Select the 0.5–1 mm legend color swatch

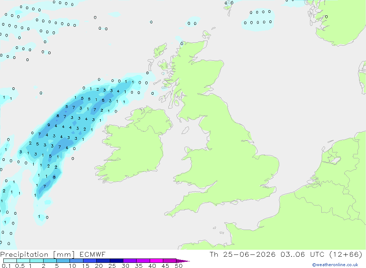pos(23,261)
